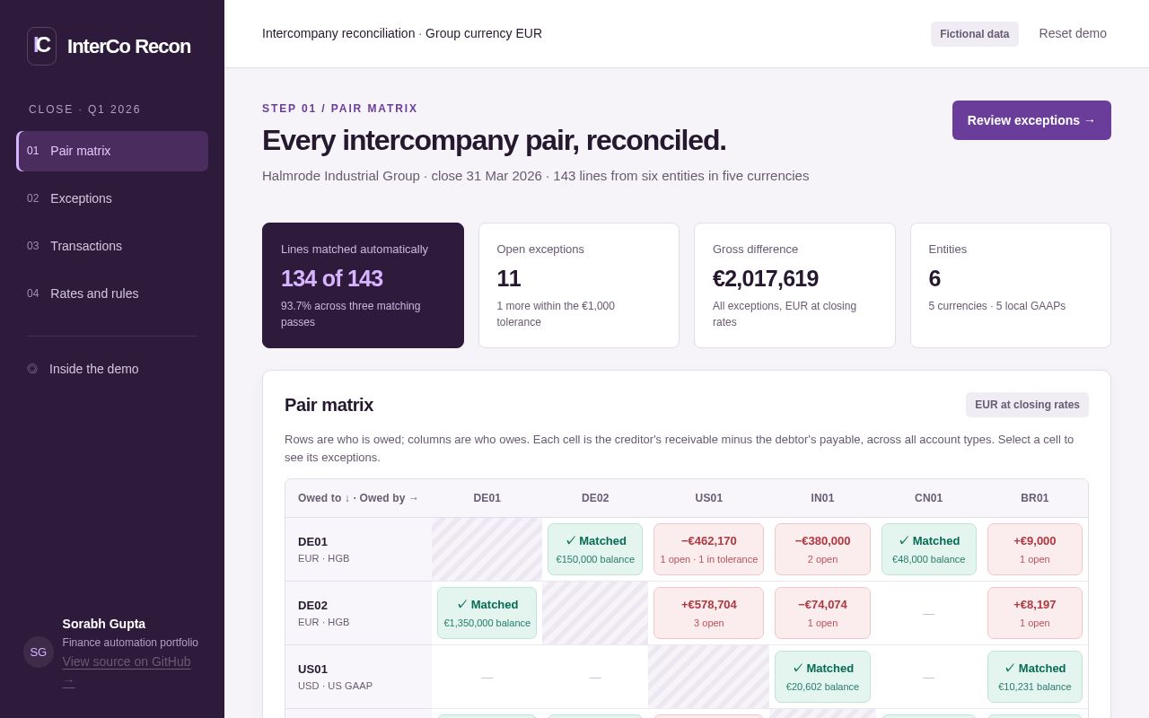This screenshot has width=1149, height=718.
Task: Click the SG avatar circle
Action: pyautogui.click(x=39, y=652)
